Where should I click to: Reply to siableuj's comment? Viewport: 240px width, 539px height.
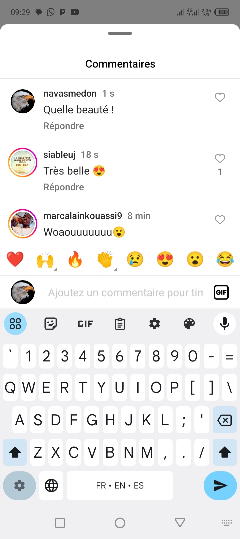(x=64, y=187)
